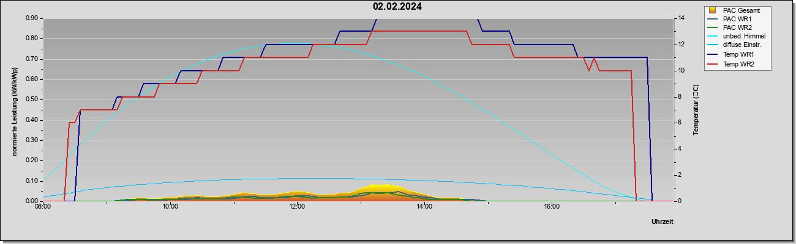Click the PAC Gesamt legend label

click(x=742, y=10)
